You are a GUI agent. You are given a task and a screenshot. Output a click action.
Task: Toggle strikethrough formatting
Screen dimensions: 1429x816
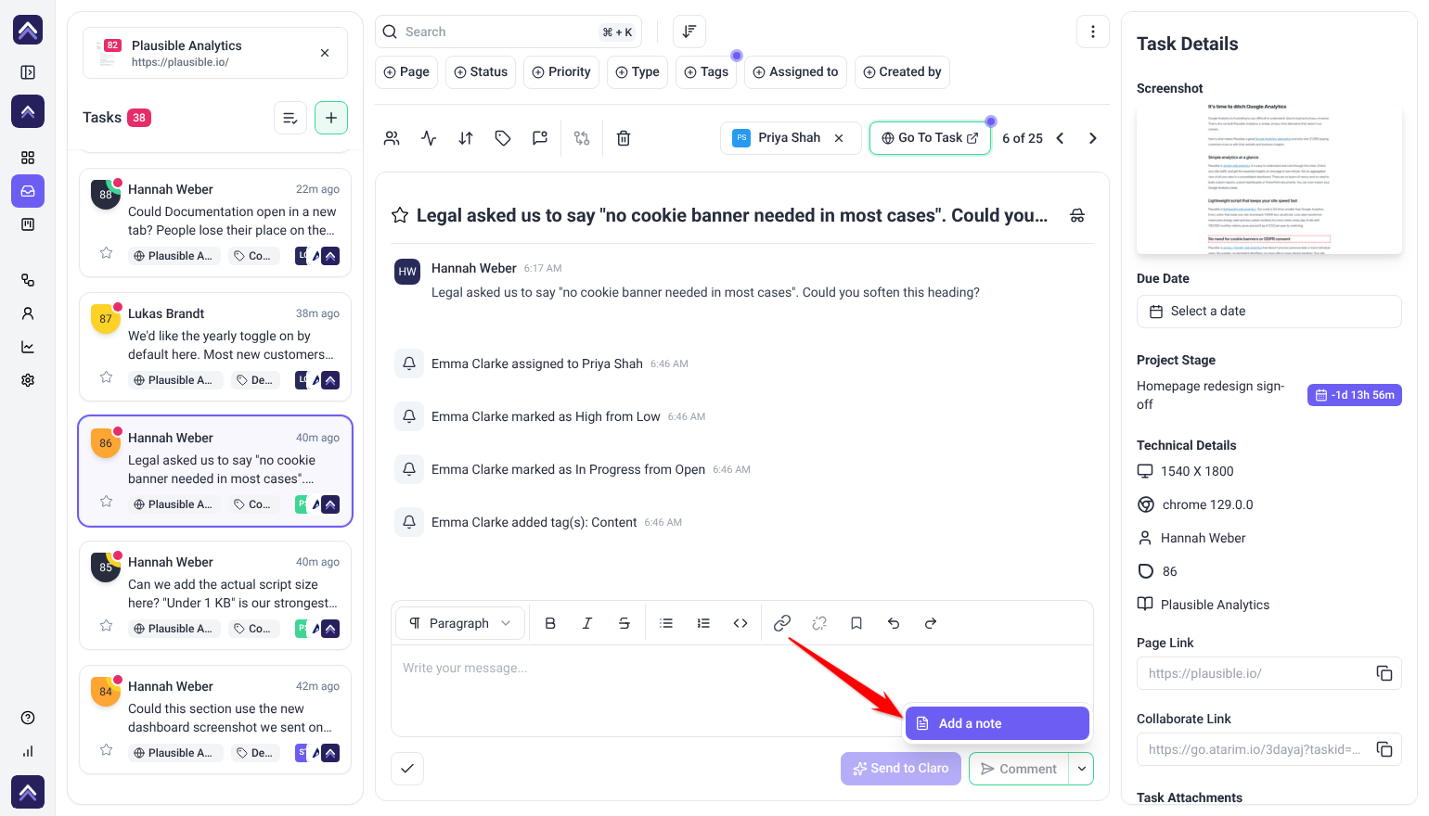click(624, 623)
